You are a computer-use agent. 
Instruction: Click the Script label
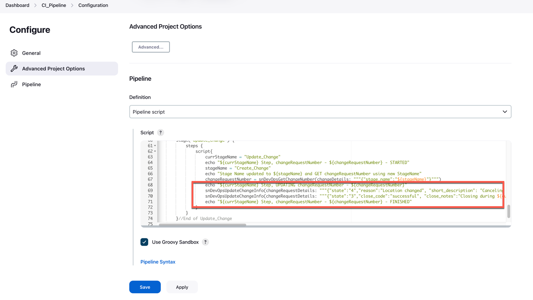(147, 133)
